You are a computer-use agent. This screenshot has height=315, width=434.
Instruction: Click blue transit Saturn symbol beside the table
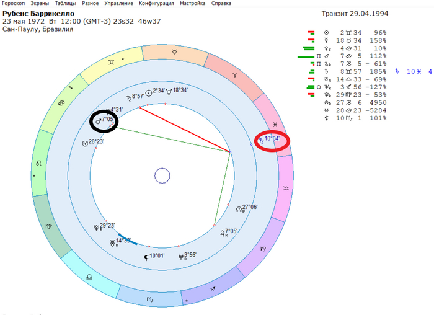tap(397, 71)
